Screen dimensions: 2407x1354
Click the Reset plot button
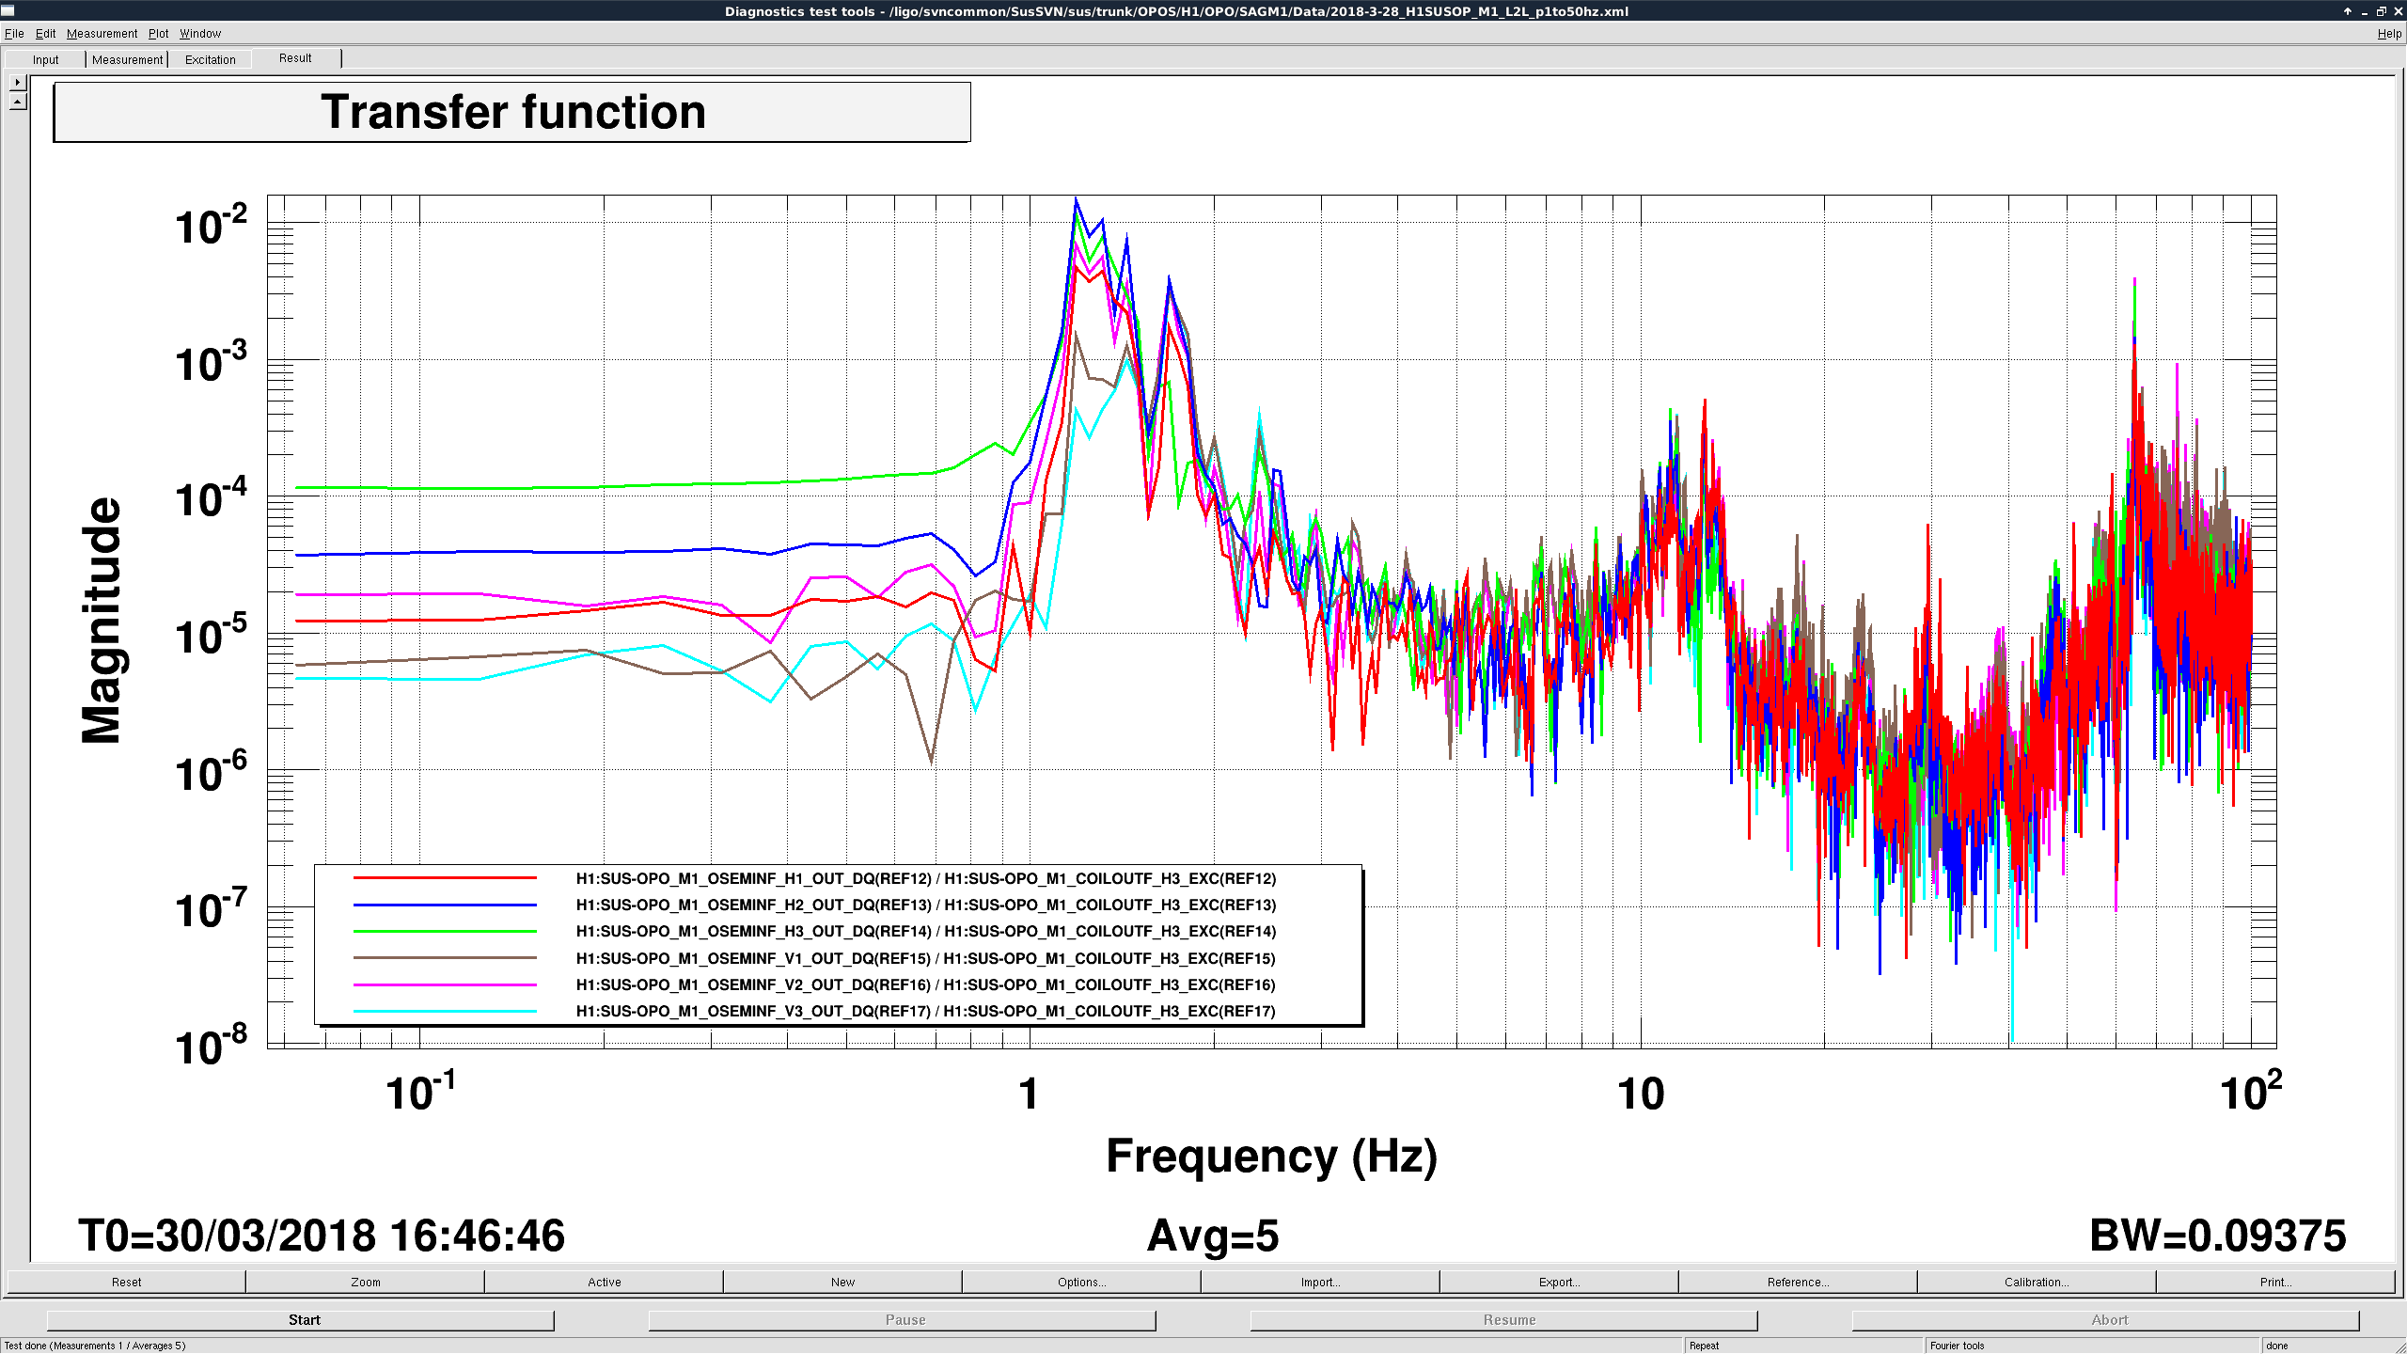(x=126, y=1282)
